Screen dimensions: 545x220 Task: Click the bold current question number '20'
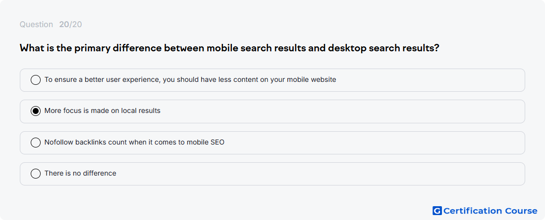pyautogui.click(x=64, y=24)
